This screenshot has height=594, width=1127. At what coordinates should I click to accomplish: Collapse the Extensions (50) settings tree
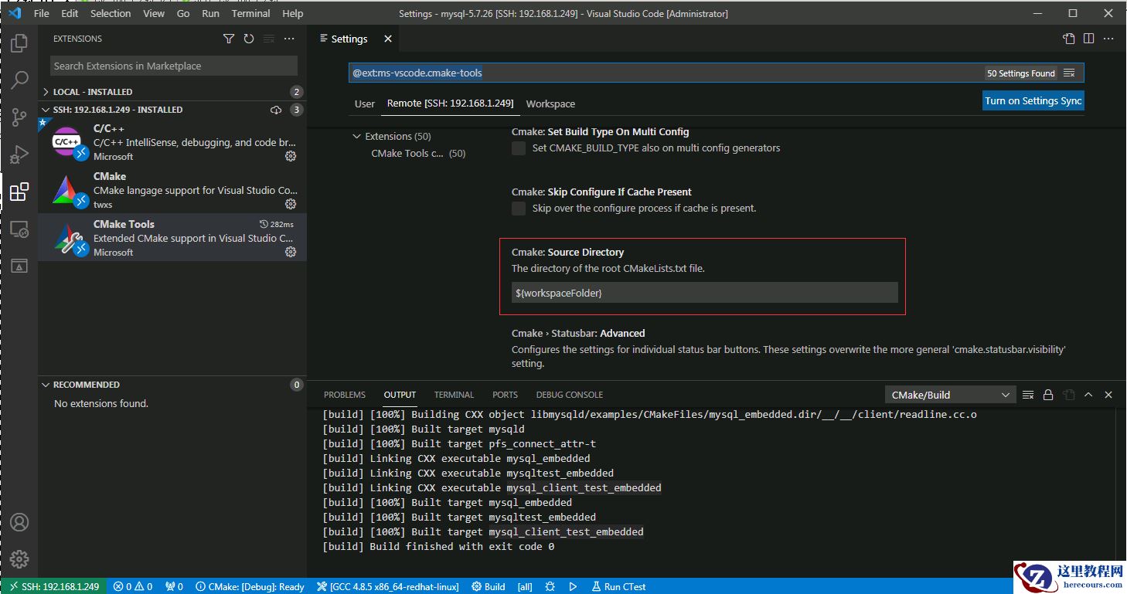[x=356, y=137]
